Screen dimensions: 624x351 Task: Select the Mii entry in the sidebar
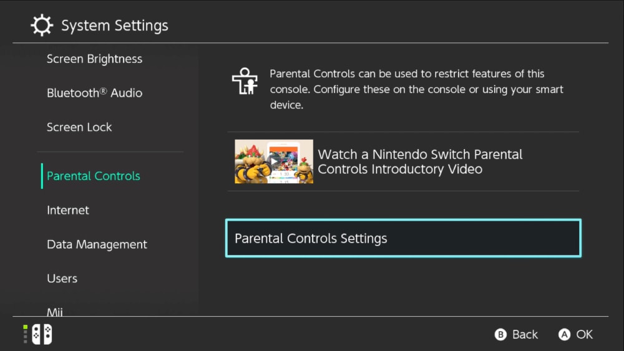[55, 310]
